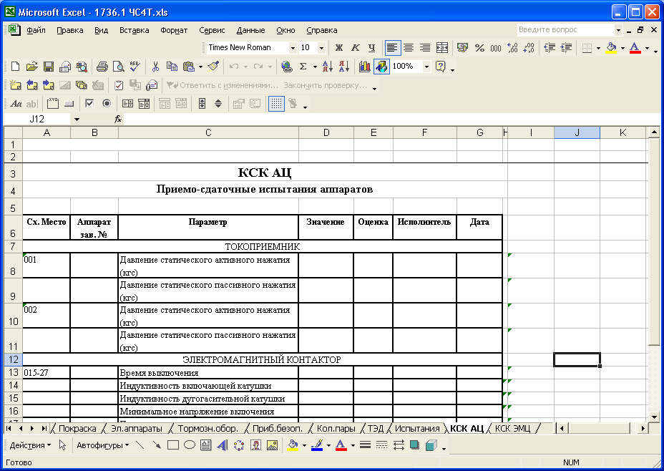Image resolution: width=664 pixels, height=471 pixels.
Task: Switch to the Покраска sheet tab
Action: [x=77, y=428]
